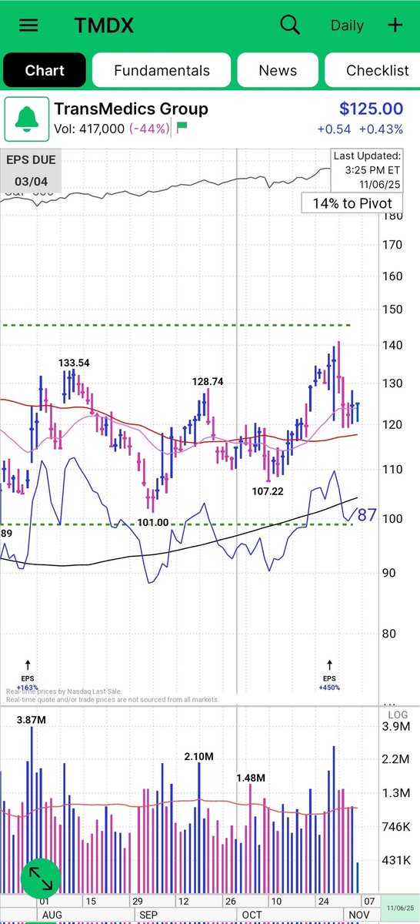
Task: Tap the EPS +450% earnings marker
Action: click(330, 675)
